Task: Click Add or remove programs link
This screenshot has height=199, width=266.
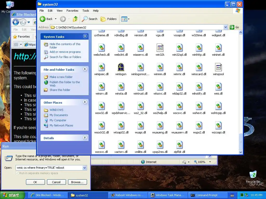Action: point(65,52)
